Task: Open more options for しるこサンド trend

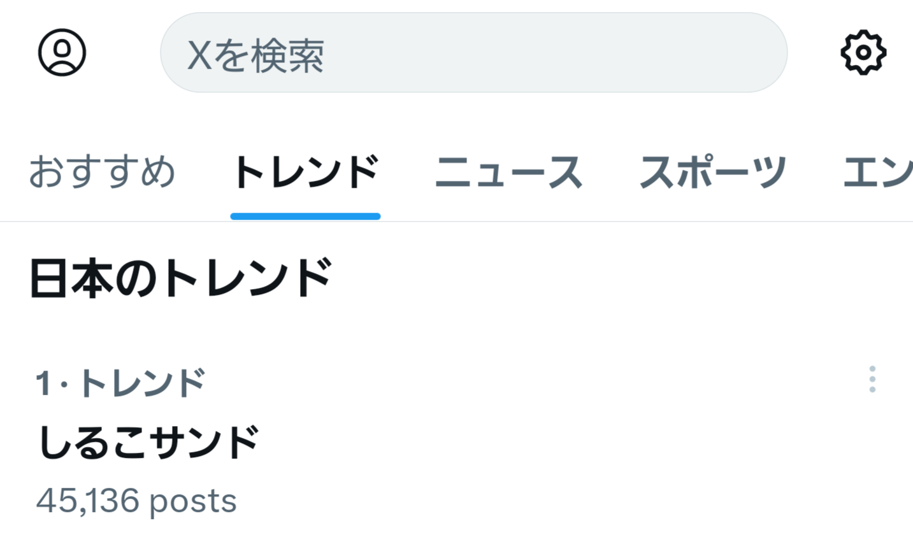Action: tap(872, 380)
